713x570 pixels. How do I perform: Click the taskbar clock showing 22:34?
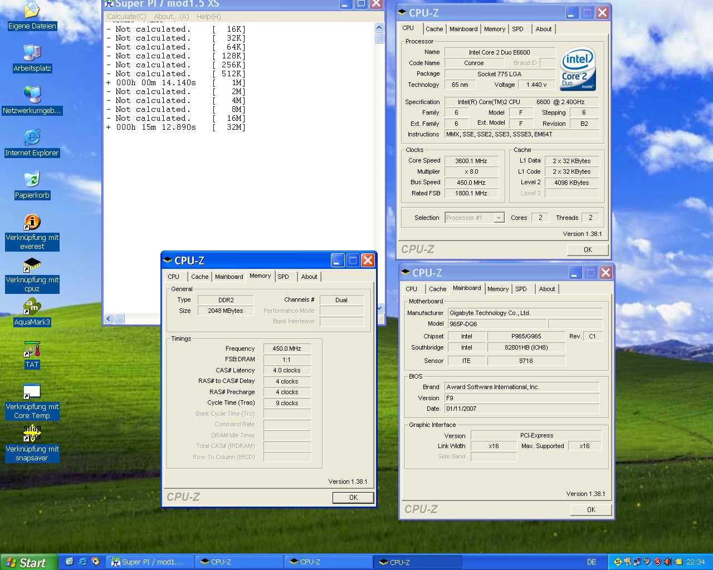tap(695, 562)
